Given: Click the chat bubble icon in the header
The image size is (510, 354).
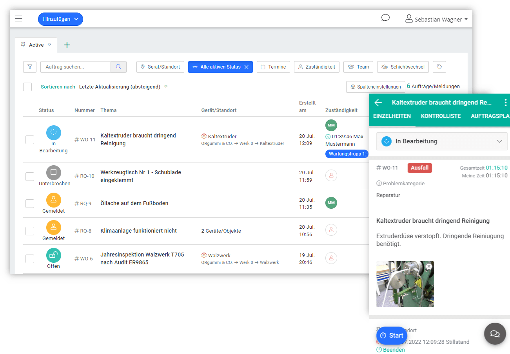Looking at the screenshot, I should 385,18.
